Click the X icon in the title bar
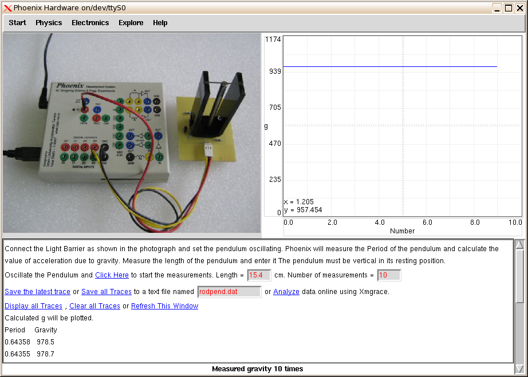Viewport: 528px width, 377px height. tap(7, 8)
